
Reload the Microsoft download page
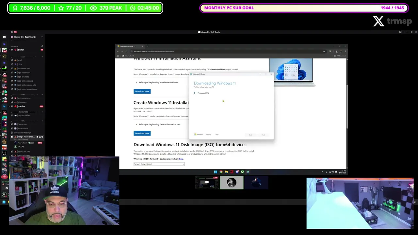[126, 51]
